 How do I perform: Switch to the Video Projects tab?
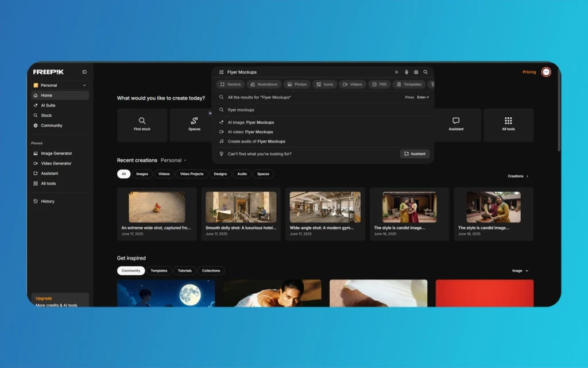[191, 174]
